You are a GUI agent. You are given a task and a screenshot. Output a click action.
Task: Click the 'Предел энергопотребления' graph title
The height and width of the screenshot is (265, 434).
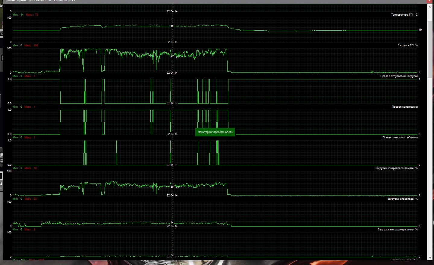pos(400,137)
